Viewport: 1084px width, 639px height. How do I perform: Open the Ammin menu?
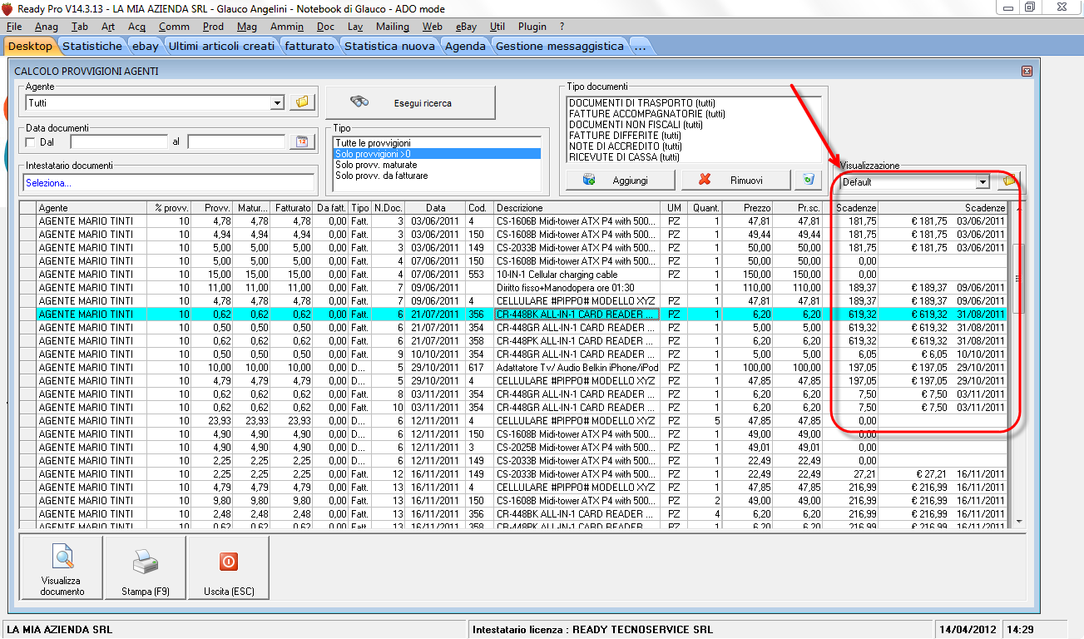click(x=287, y=27)
